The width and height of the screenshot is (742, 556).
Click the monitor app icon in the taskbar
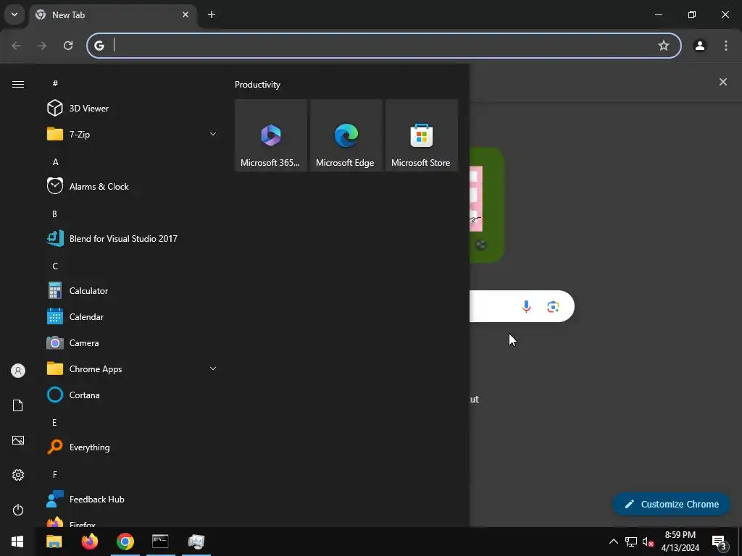(x=196, y=542)
